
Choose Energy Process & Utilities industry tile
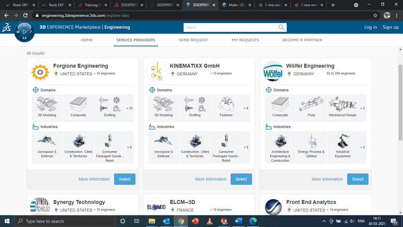click(x=311, y=147)
